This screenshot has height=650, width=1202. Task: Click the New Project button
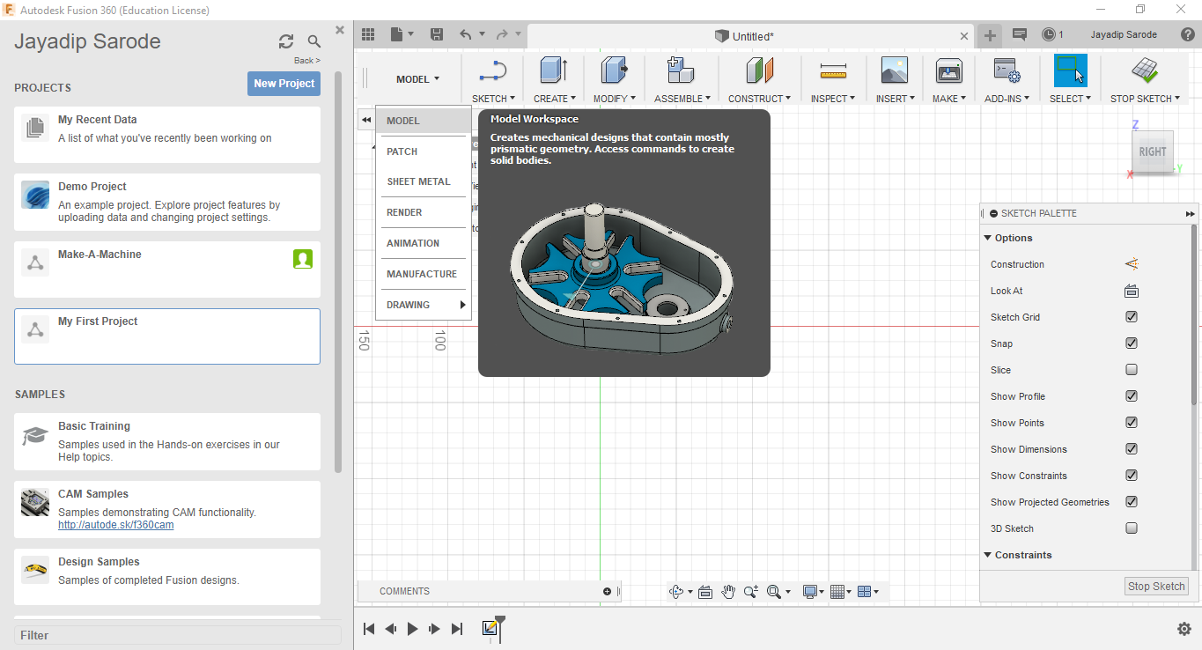coord(284,84)
